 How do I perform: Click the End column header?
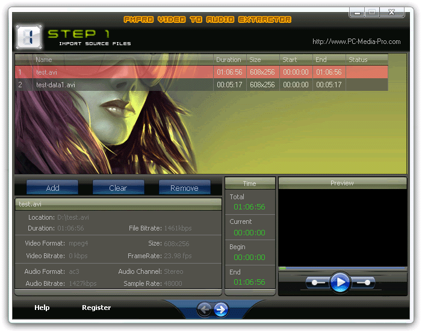(x=329, y=60)
